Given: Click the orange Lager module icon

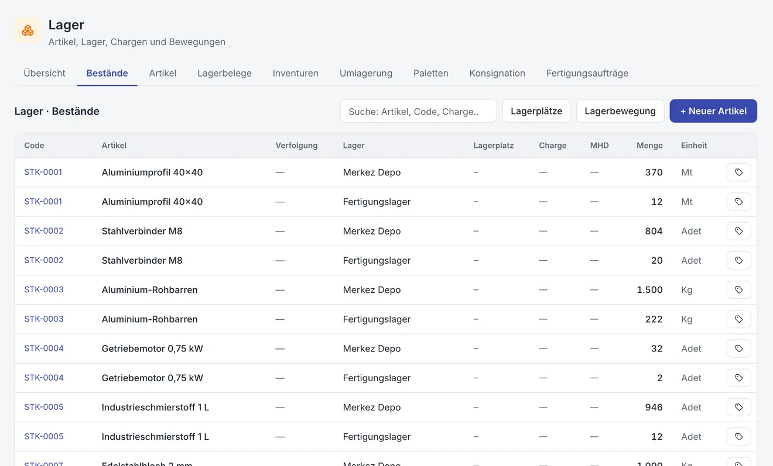Looking at the screenshot, I should click(28, 30).
